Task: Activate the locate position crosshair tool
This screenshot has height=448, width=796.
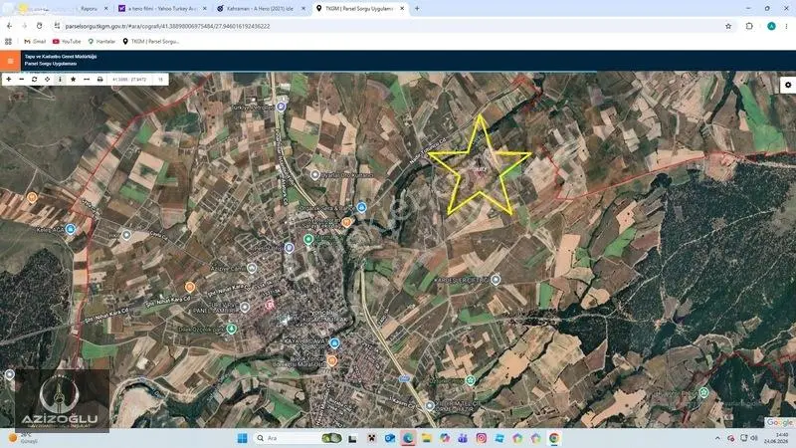Action: 47,80
